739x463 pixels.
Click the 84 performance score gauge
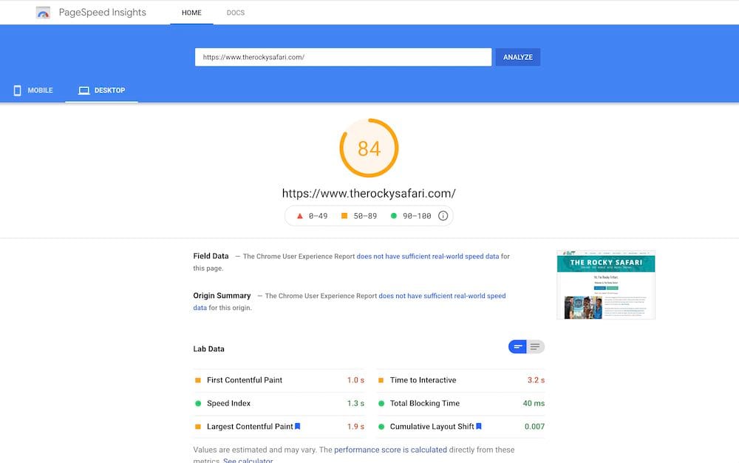point(369,148)
